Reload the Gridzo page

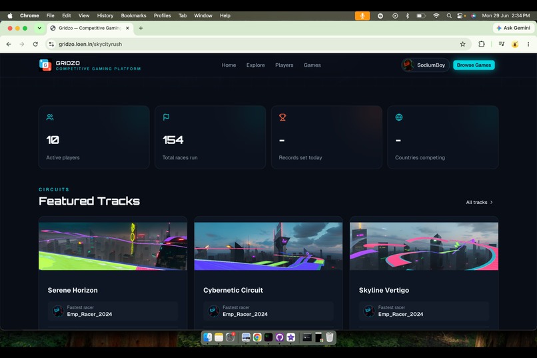[x=35, y=44]
